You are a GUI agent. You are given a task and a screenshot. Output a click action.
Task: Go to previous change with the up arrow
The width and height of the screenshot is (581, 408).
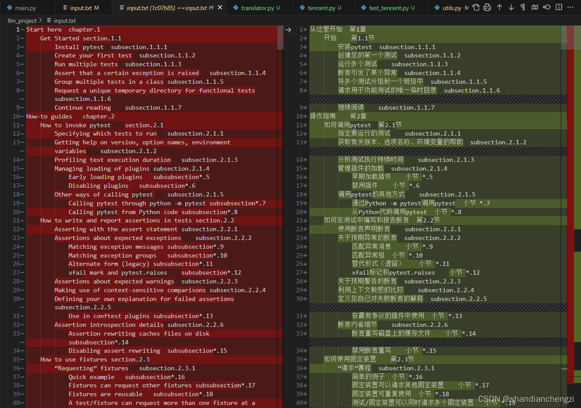(x=499, y=7)
